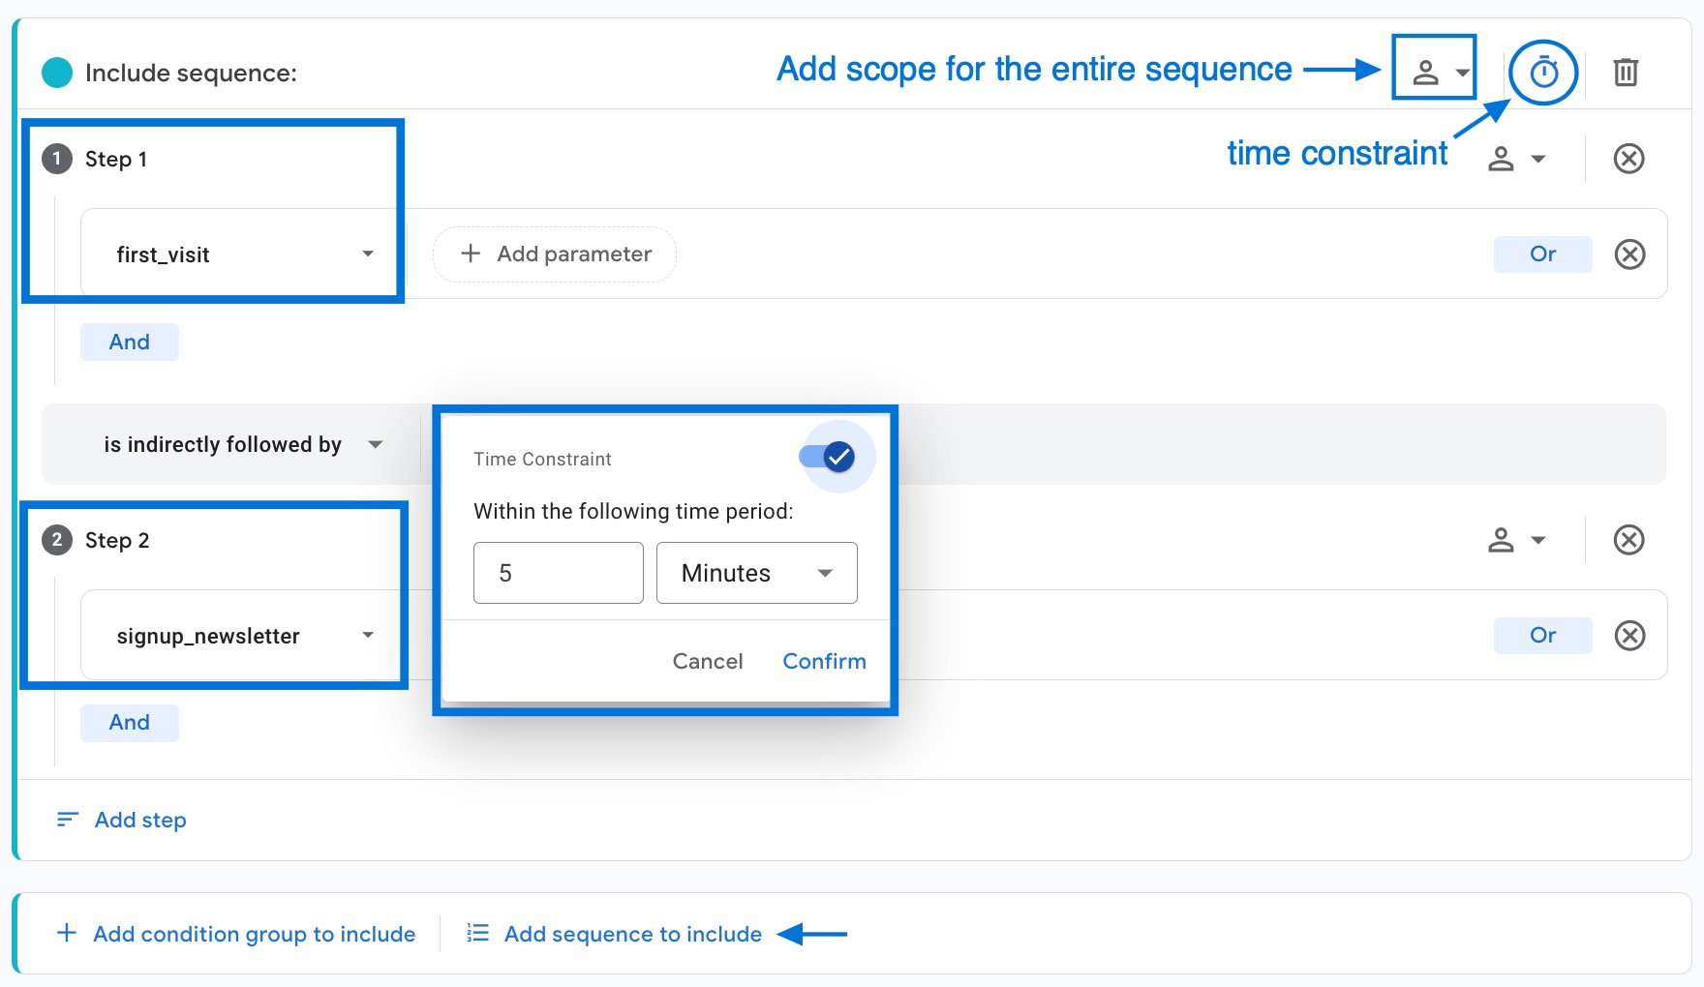
Task: Remove the first_visit condition row
Action: (x=1629, y=254)
